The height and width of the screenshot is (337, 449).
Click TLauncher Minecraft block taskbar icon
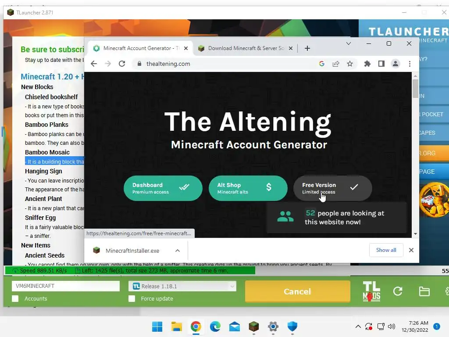pos(254,326)
